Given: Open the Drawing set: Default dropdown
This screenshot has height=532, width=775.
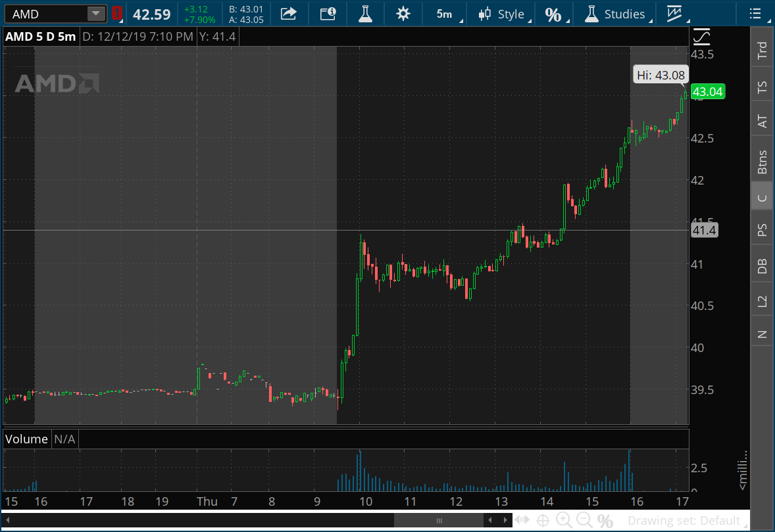Looking at the screenshot, I should [687, 521].
